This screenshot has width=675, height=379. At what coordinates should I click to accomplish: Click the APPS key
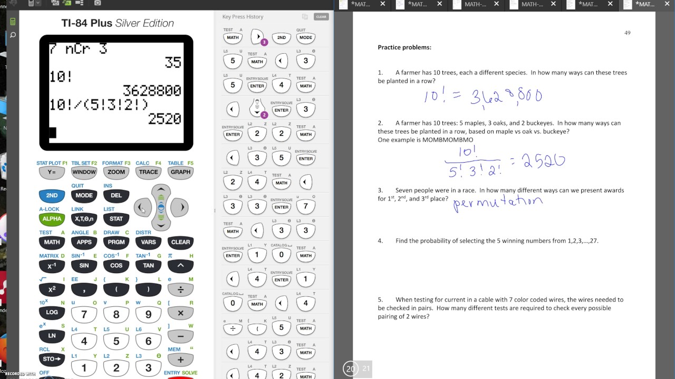pyautogui.click(x=84, y=242)
